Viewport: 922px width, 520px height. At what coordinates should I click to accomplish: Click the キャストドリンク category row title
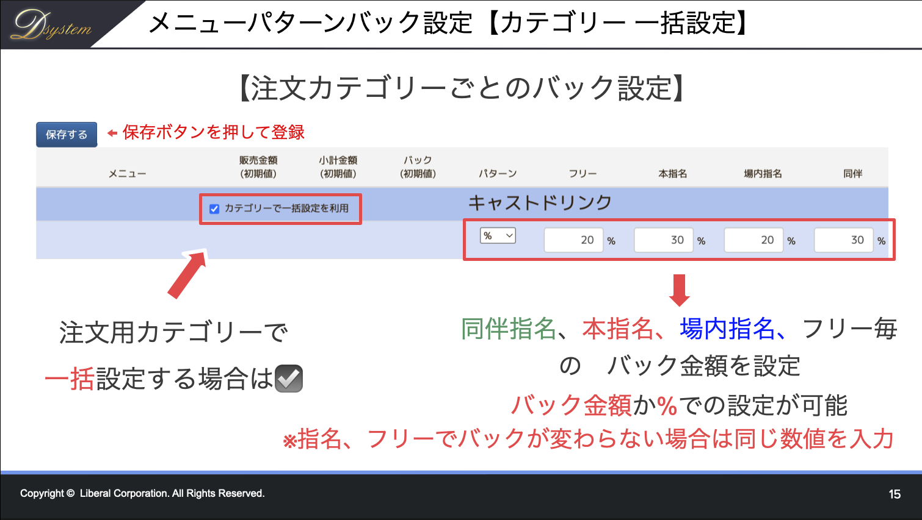540,202
